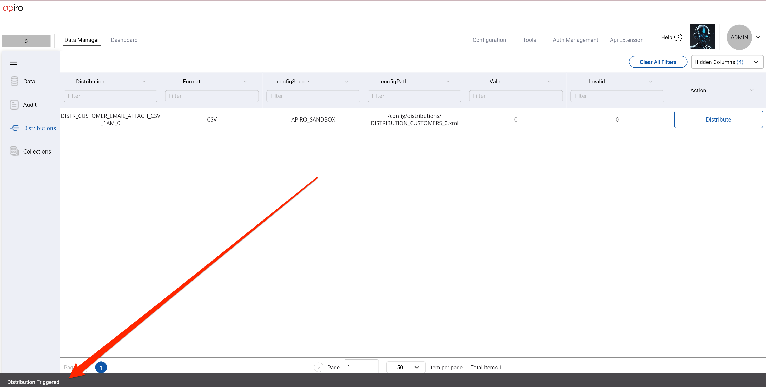Screen dimensions: 766x387
Task: Click the apiro logo
Action: tap(13, 8)
